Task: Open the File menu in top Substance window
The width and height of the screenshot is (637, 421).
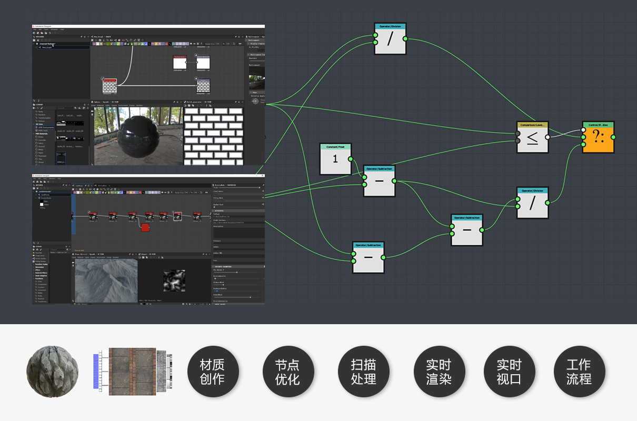Action: (35, 29)
